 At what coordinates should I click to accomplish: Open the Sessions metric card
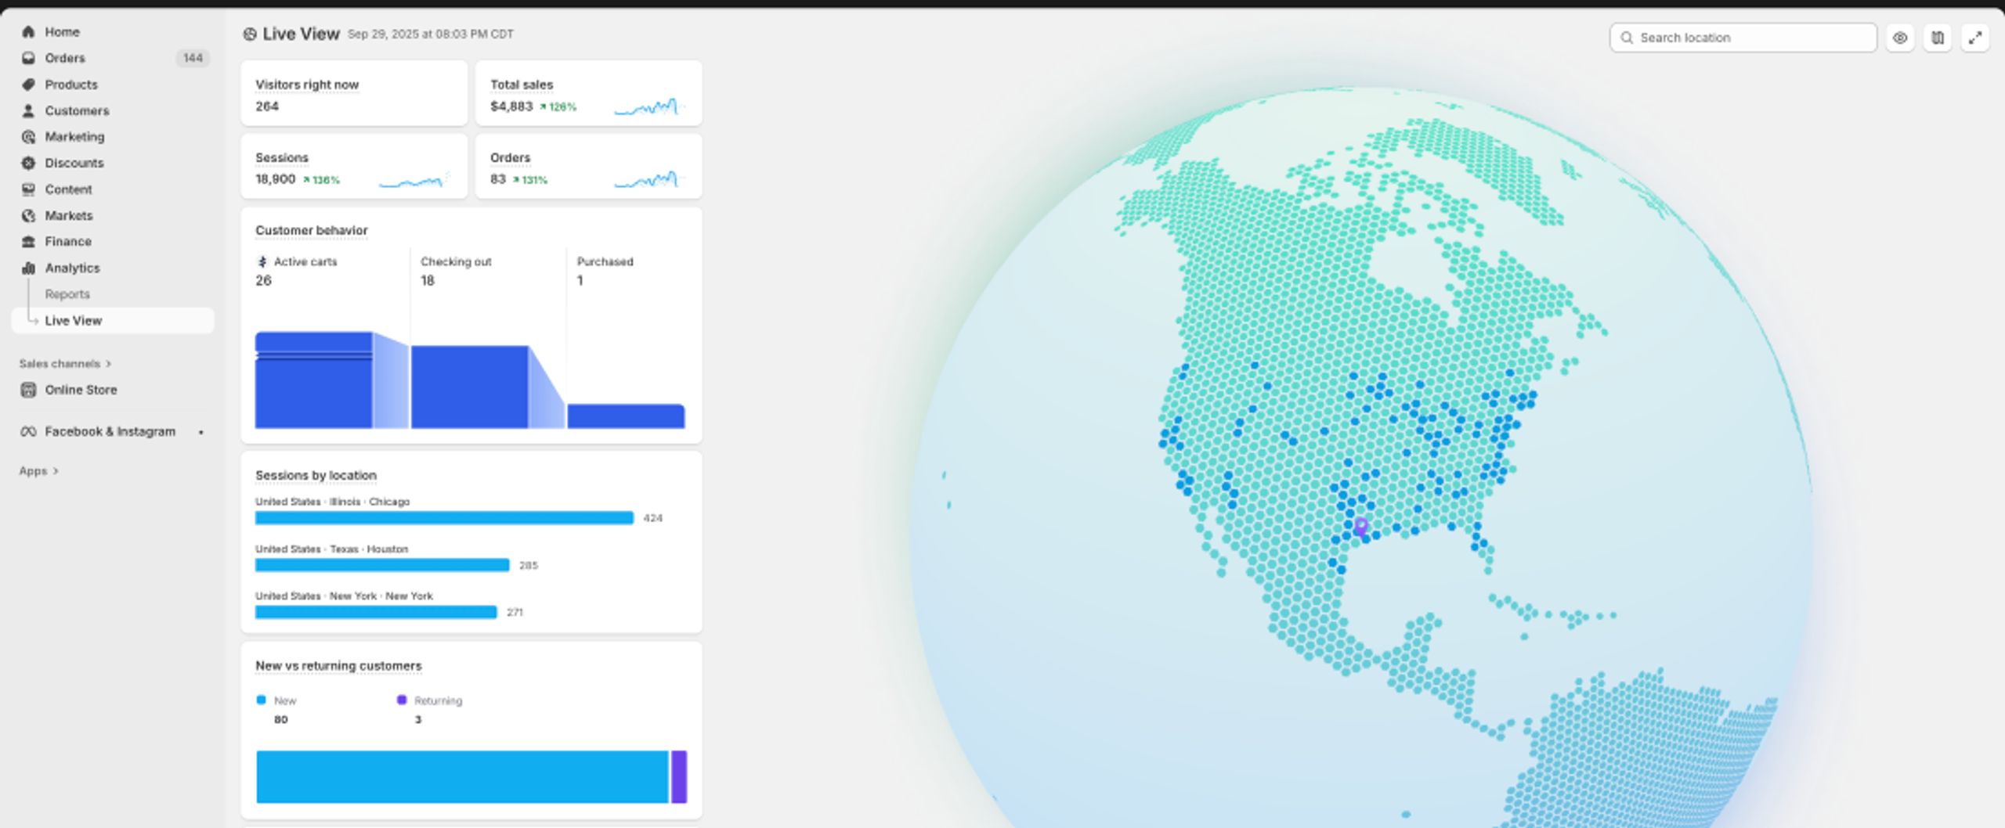click(354, 166)
